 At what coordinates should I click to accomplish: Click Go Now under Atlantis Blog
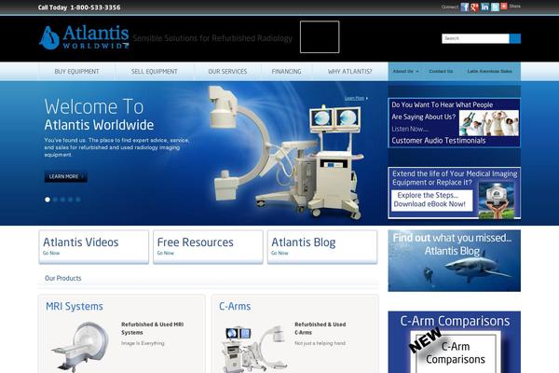(x=279, y=253)
